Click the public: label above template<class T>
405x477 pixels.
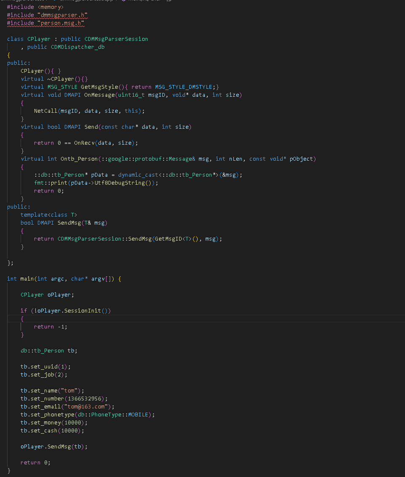pos(19,207)
